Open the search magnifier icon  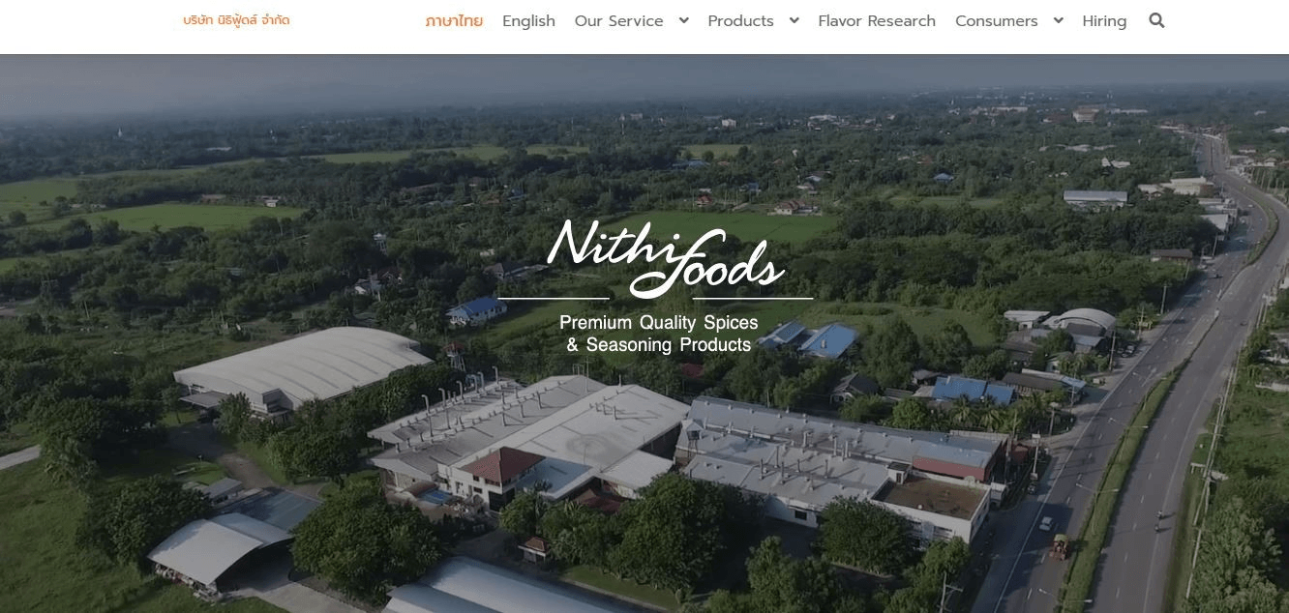tap(1156, 20)
